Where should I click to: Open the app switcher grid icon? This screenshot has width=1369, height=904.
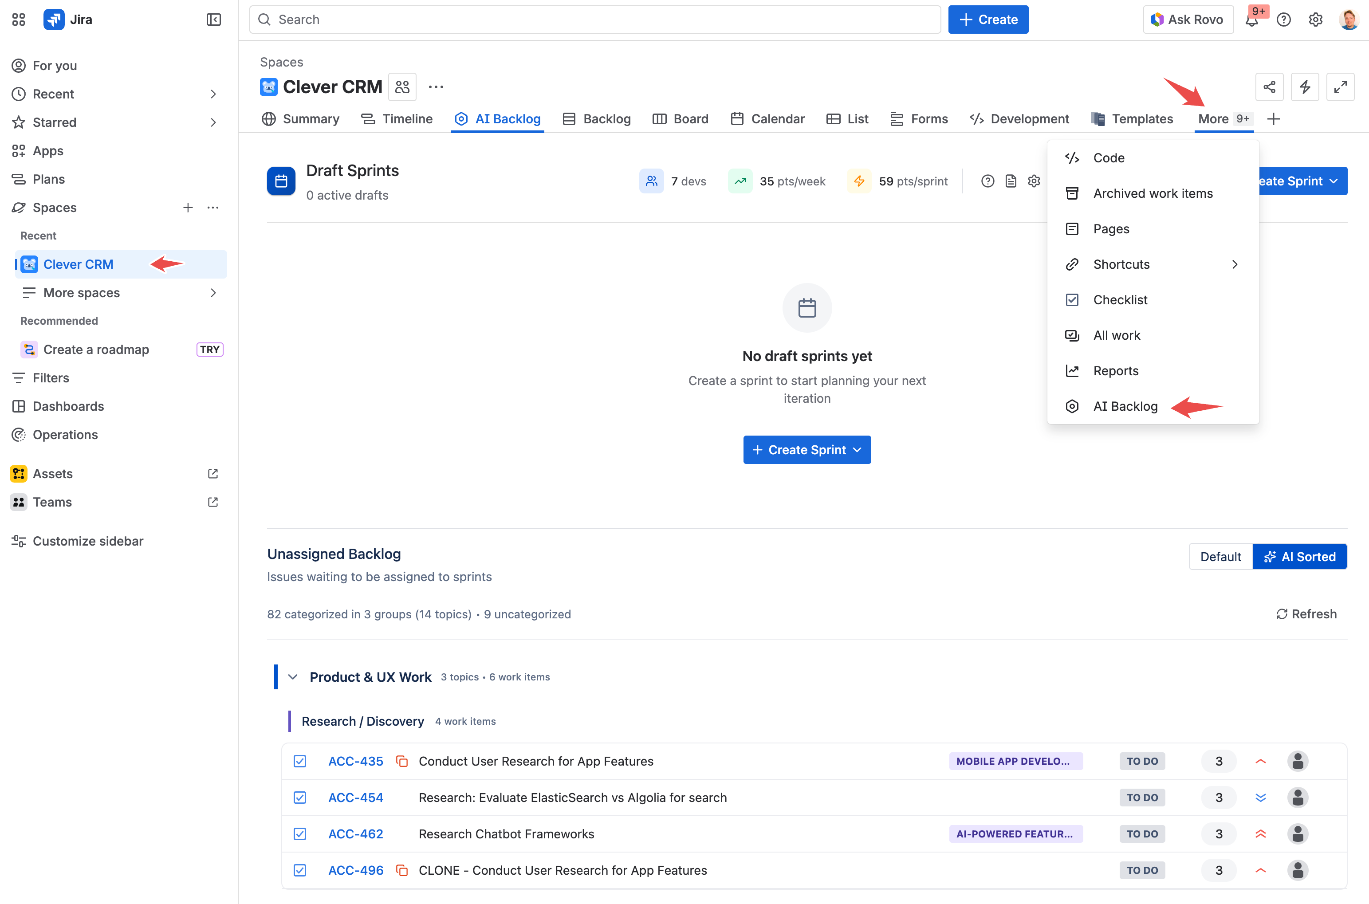[x=19, y=20]
